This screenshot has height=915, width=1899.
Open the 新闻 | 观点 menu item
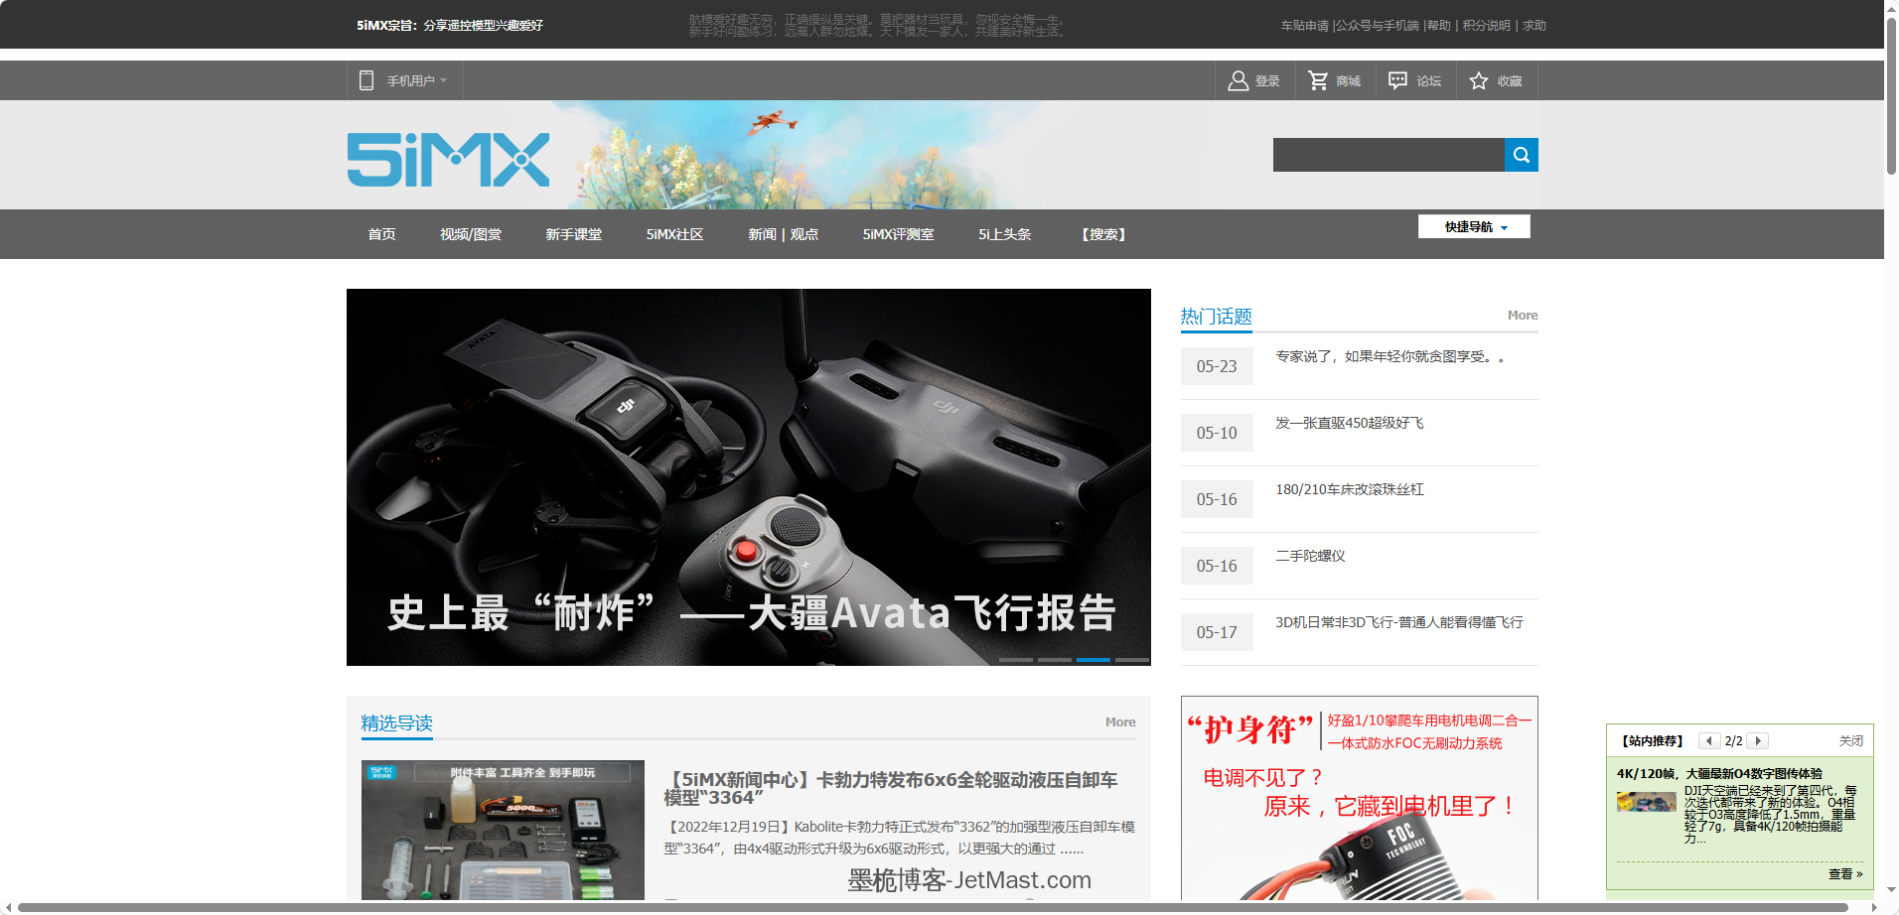pos(783,234)
